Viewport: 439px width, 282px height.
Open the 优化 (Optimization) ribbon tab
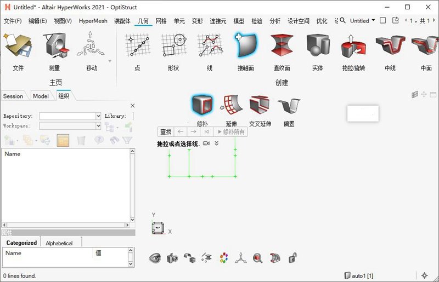[x=322, y=21]
